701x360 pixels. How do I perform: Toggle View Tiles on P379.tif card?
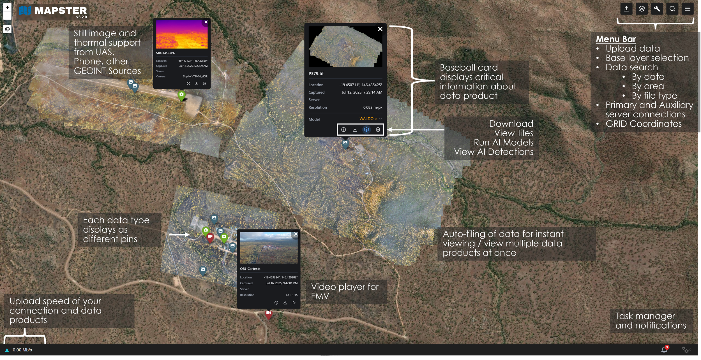point(366,129)
